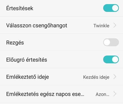Screen dimensions: 123x104
Task: Enable the Rezgés vibration switch
Action: tap(111, 42)
